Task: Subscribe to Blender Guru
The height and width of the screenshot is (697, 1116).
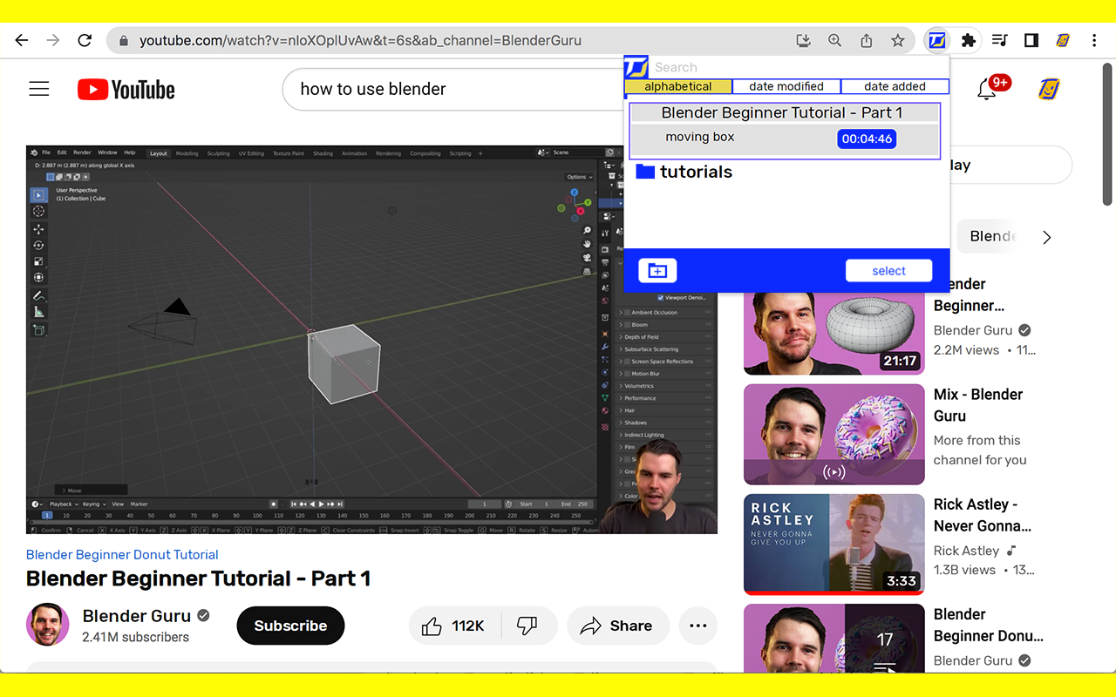Action: pos(290,626)
